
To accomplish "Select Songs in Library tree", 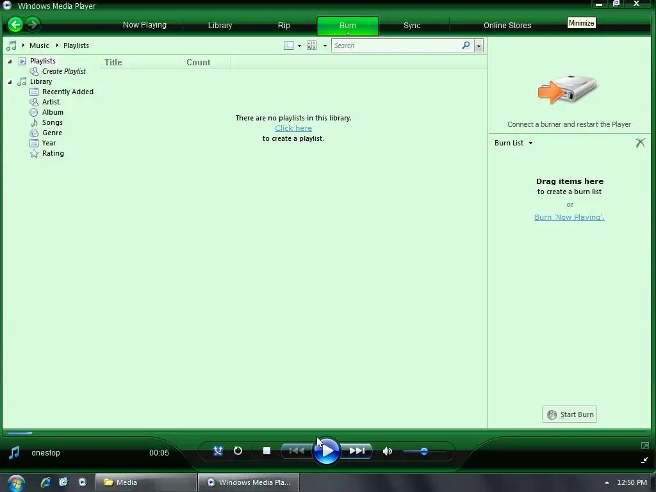I will [53, 122].
